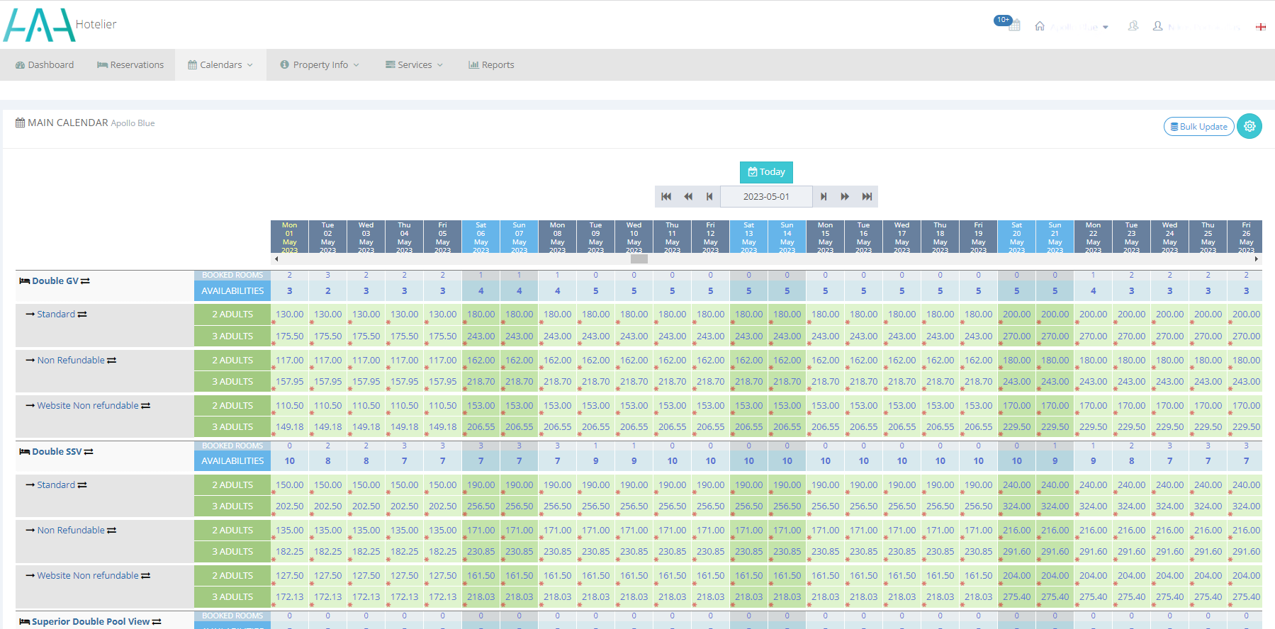Click Double GV Standard 3 adults 175.50 on 01 May
The image size is (1275, 629).
tap(290, 336)
